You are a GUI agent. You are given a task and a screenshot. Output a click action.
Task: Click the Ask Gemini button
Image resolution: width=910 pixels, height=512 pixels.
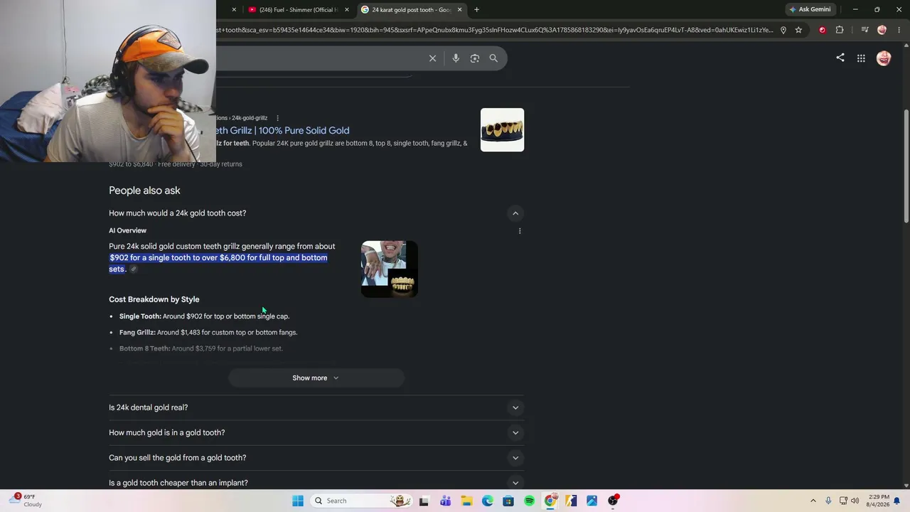(810, 9)
